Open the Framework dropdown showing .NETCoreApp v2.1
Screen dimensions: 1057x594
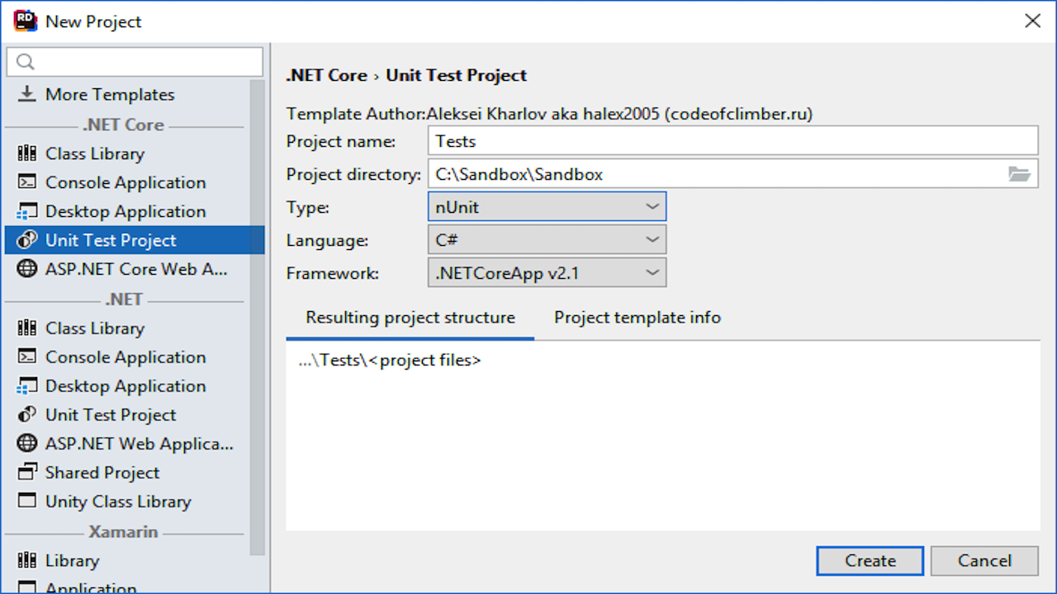547,273
